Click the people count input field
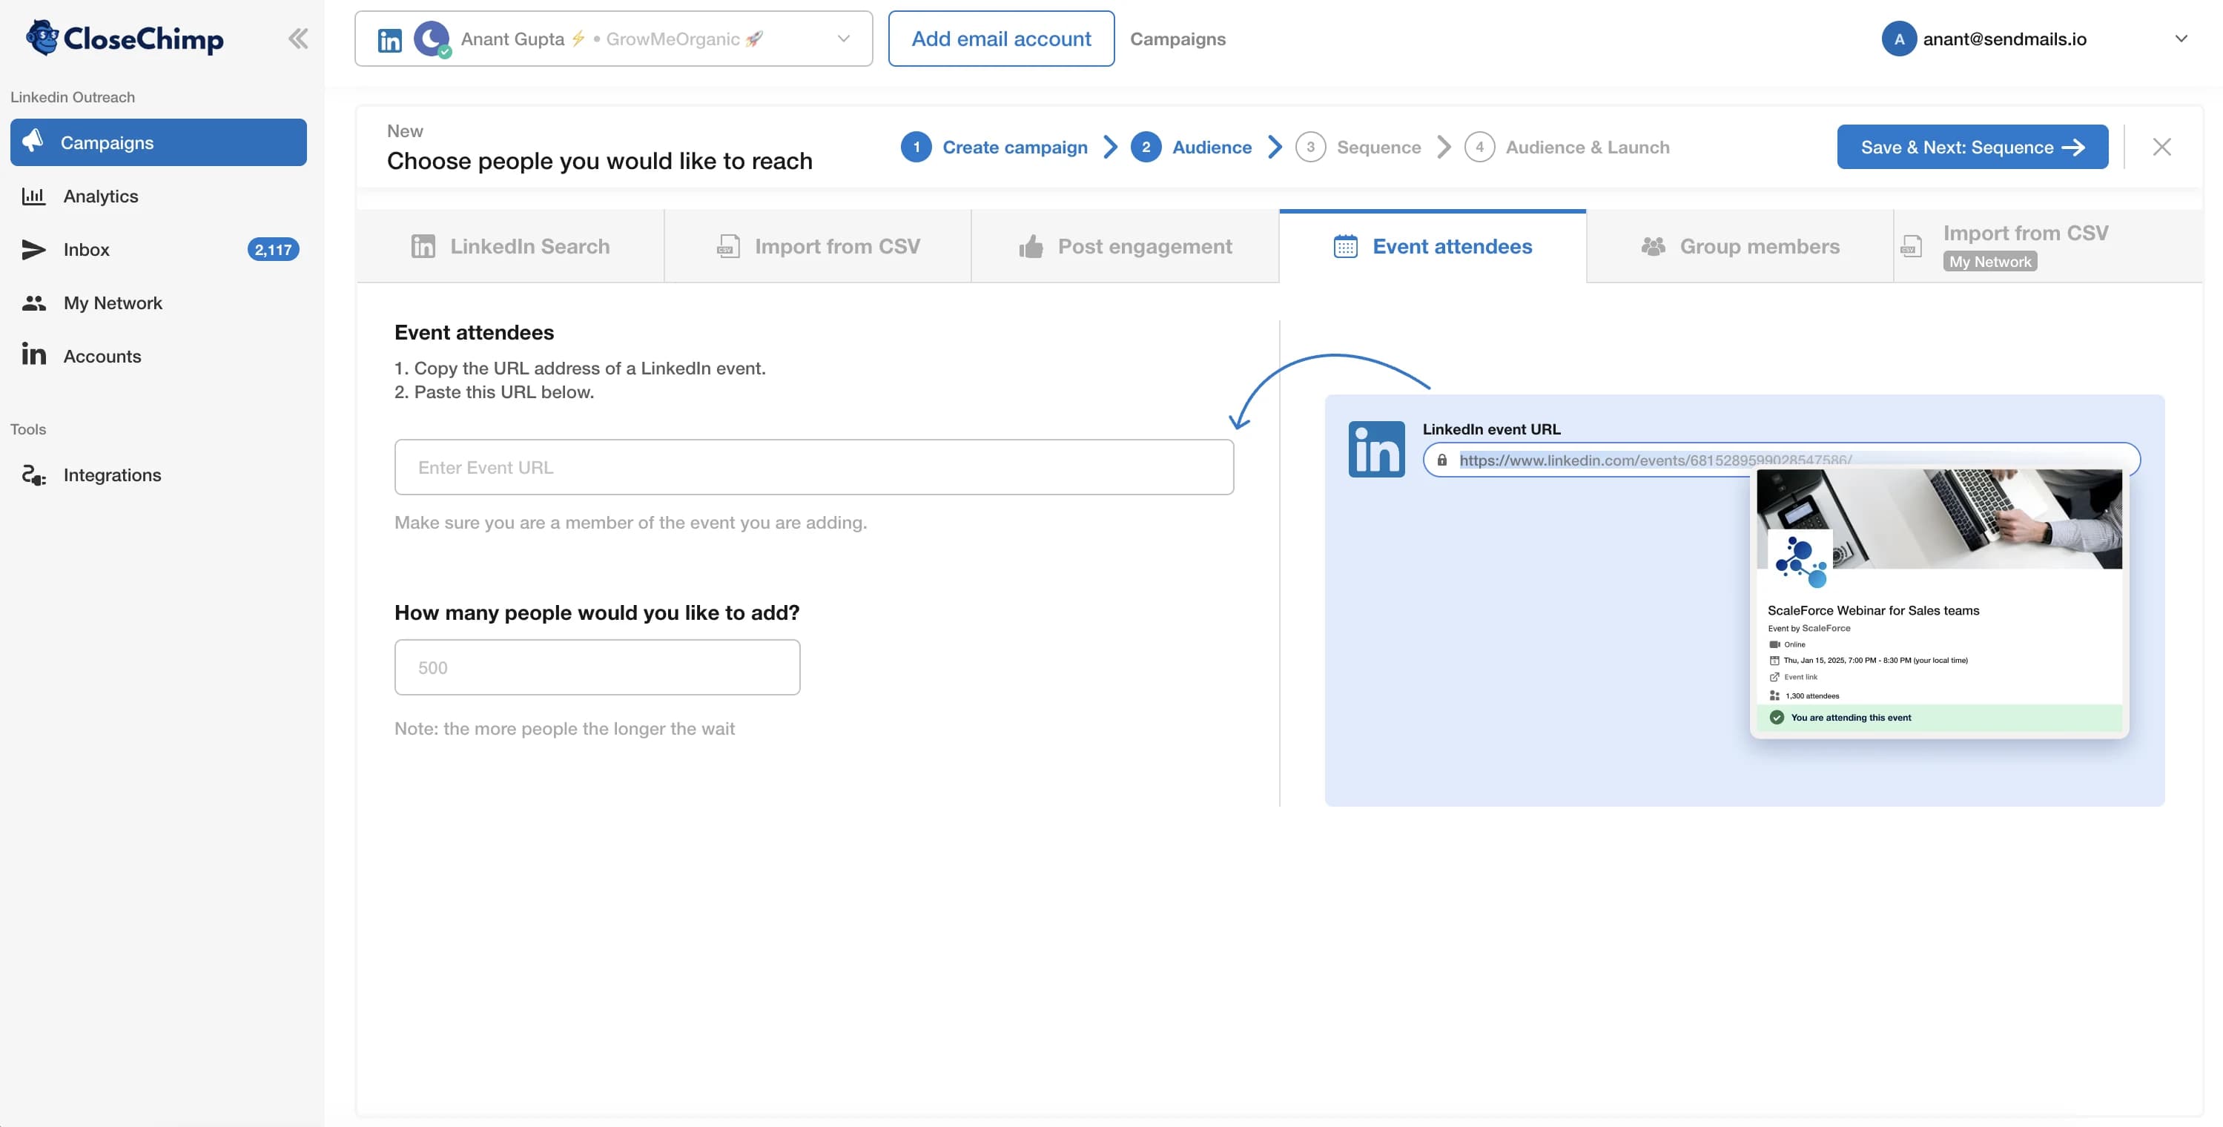The height and width of the screenshot is (1127, 2223). pyautogui.click(x=596, y=668)
